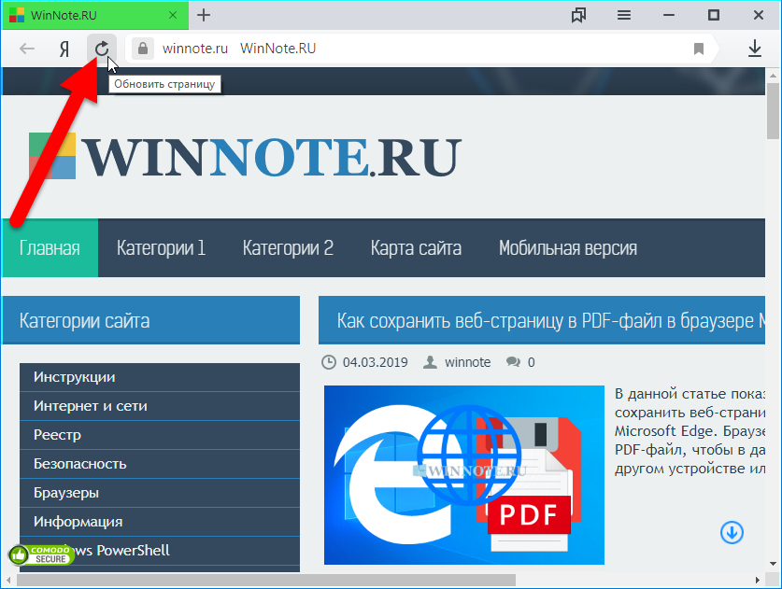Open the Главная navigation item
782x589 pixels.
(x=50, y=248)
